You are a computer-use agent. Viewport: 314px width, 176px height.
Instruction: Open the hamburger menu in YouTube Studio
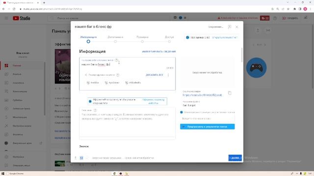6,18
